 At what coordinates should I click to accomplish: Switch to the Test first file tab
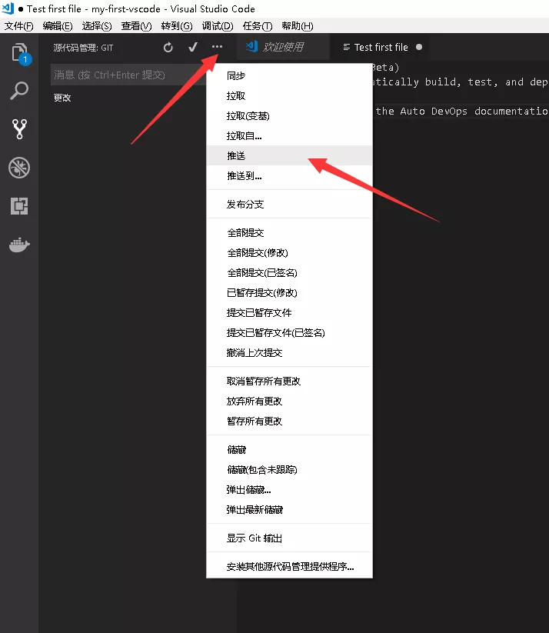click(x=381, y=47)
